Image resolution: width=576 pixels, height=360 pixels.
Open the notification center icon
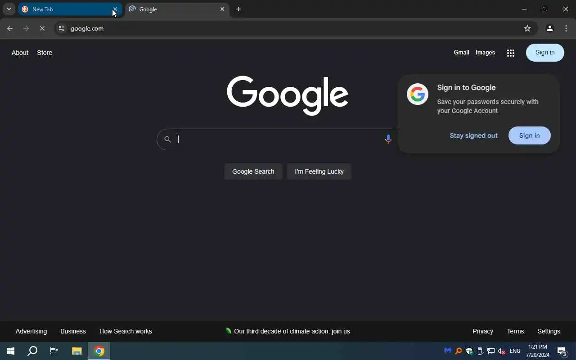[562, 351]
